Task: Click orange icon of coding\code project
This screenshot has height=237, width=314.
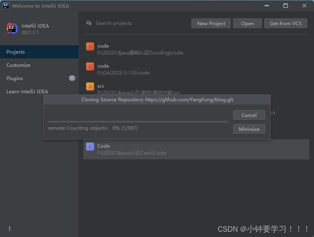Action: coord(90,46)
